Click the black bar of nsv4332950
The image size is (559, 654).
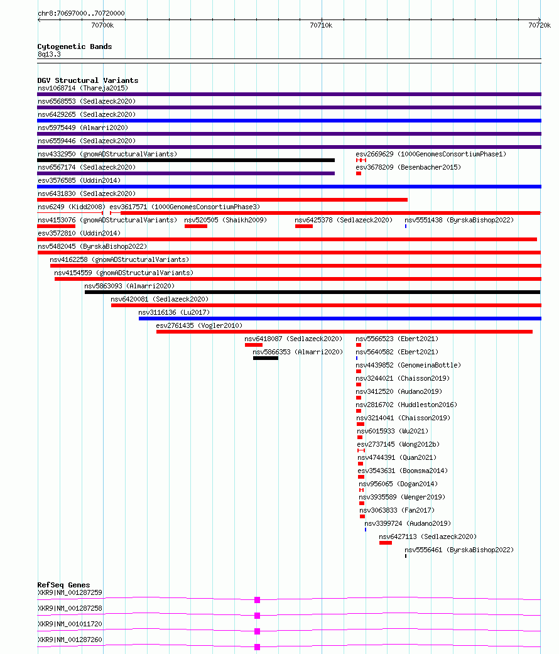click(186, 160)
